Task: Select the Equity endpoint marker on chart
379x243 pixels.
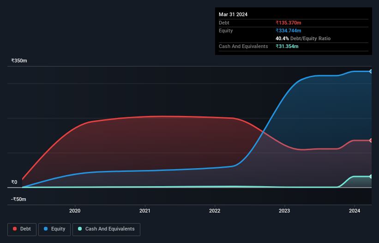Action: [x=371, y=71]
